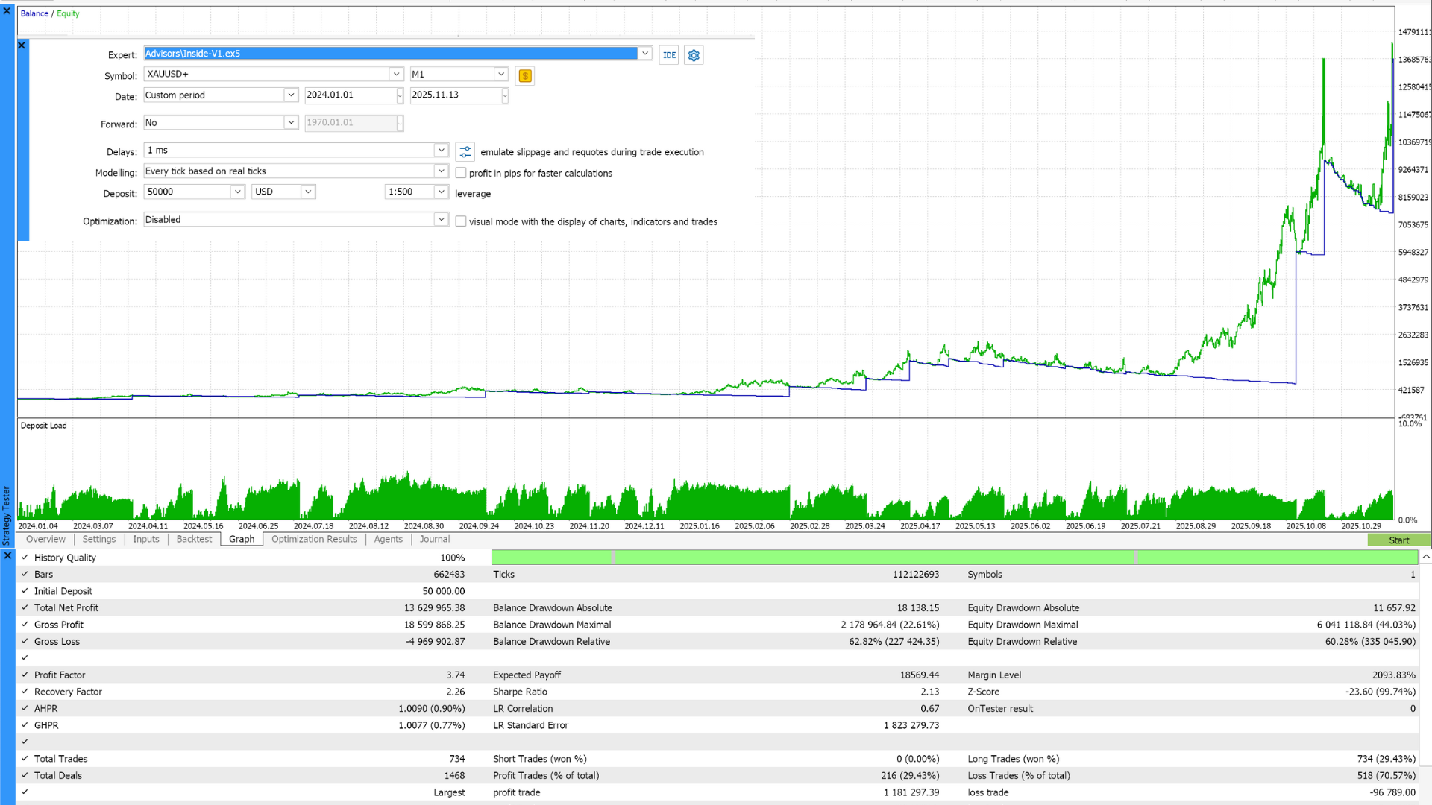Click the symbol specification dollar icon
The image size is (1432, 805).
click(525, 75)
